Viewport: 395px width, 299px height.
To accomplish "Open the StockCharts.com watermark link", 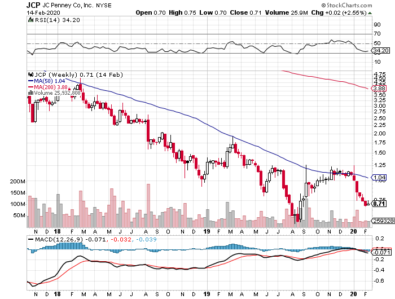I will 346,5.
